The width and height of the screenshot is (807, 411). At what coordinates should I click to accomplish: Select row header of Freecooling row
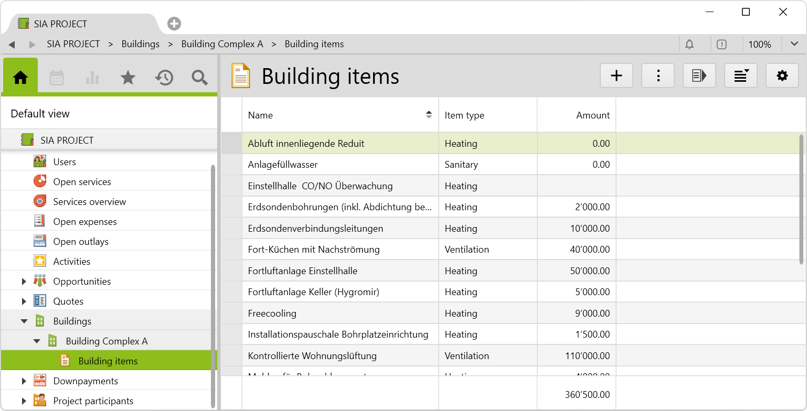(231, 313)
